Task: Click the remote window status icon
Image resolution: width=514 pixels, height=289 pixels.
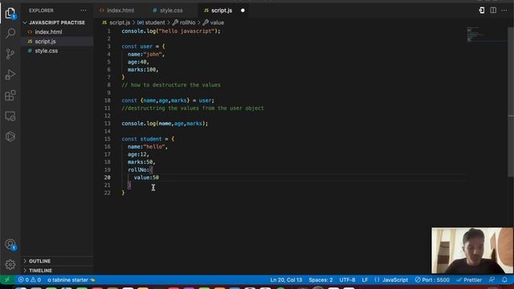Action: pos(7,280)
